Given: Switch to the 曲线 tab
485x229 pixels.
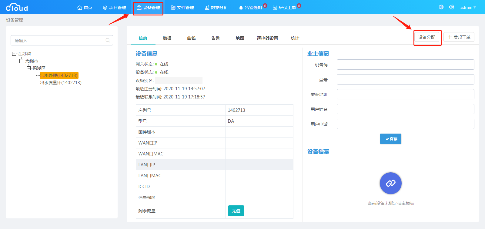Looking at the screenshot, I should pyautogui.click(x=192, y=38).
